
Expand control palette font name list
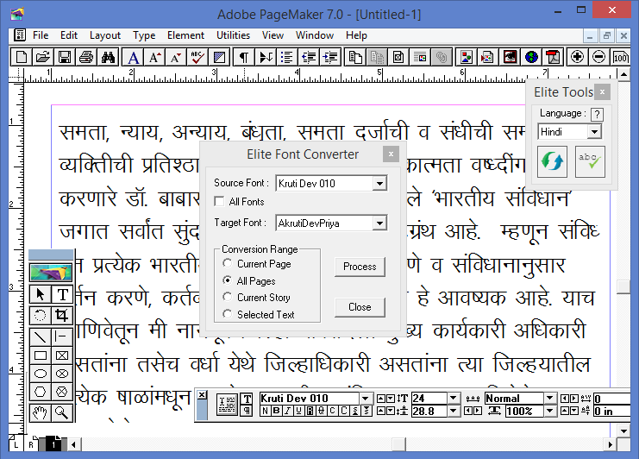366,399
